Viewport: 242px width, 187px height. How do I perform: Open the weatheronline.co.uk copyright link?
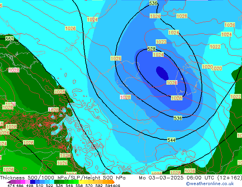coord(210,184)
